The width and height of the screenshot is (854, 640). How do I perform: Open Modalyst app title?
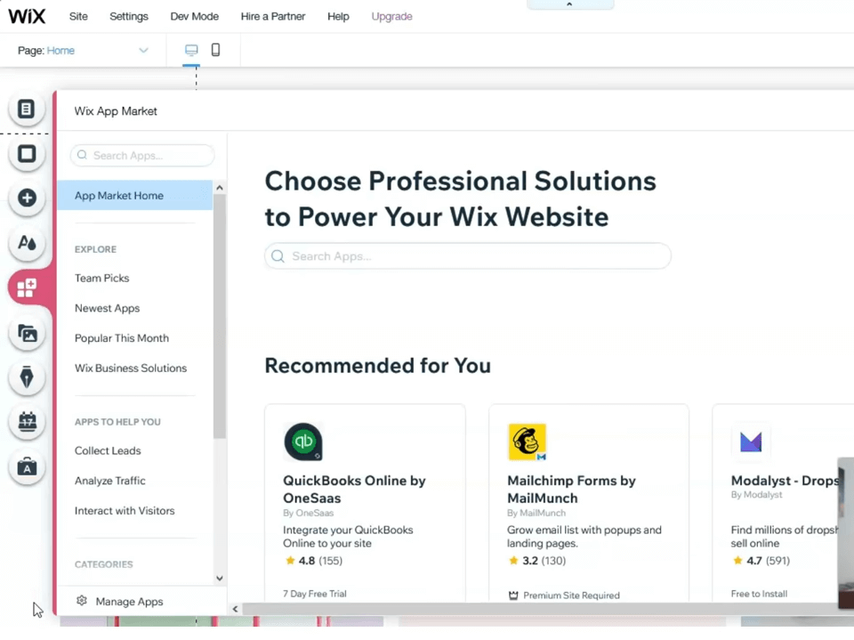pos(785,481)
